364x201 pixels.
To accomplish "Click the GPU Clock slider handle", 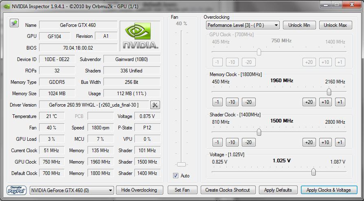I will click(x=259, y=52).
